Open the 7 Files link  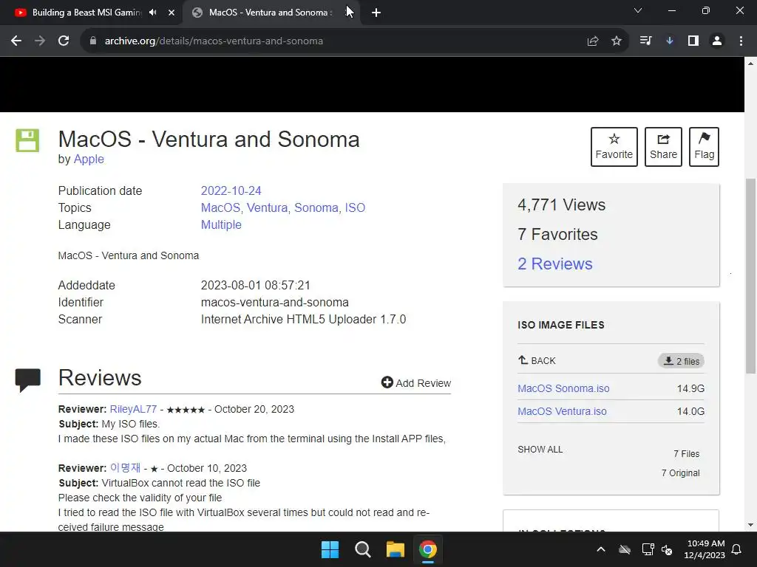(686, 454)
